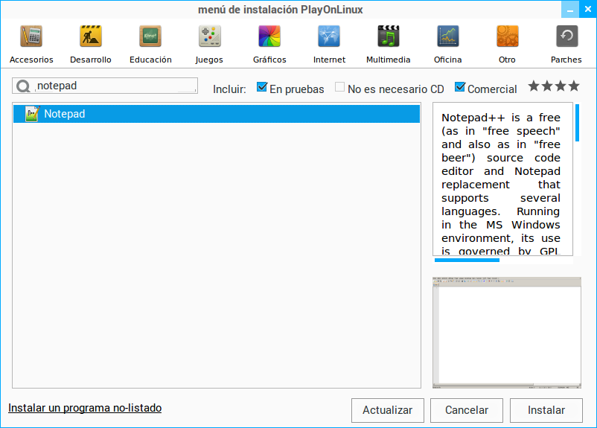Enable No es necesario CD
Screen dimensions: 597x428
(339, 87)
